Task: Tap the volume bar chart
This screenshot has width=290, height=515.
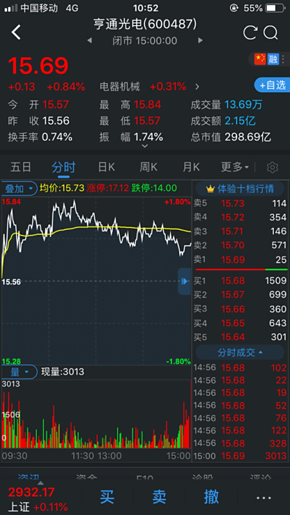Action: point(96,414)
